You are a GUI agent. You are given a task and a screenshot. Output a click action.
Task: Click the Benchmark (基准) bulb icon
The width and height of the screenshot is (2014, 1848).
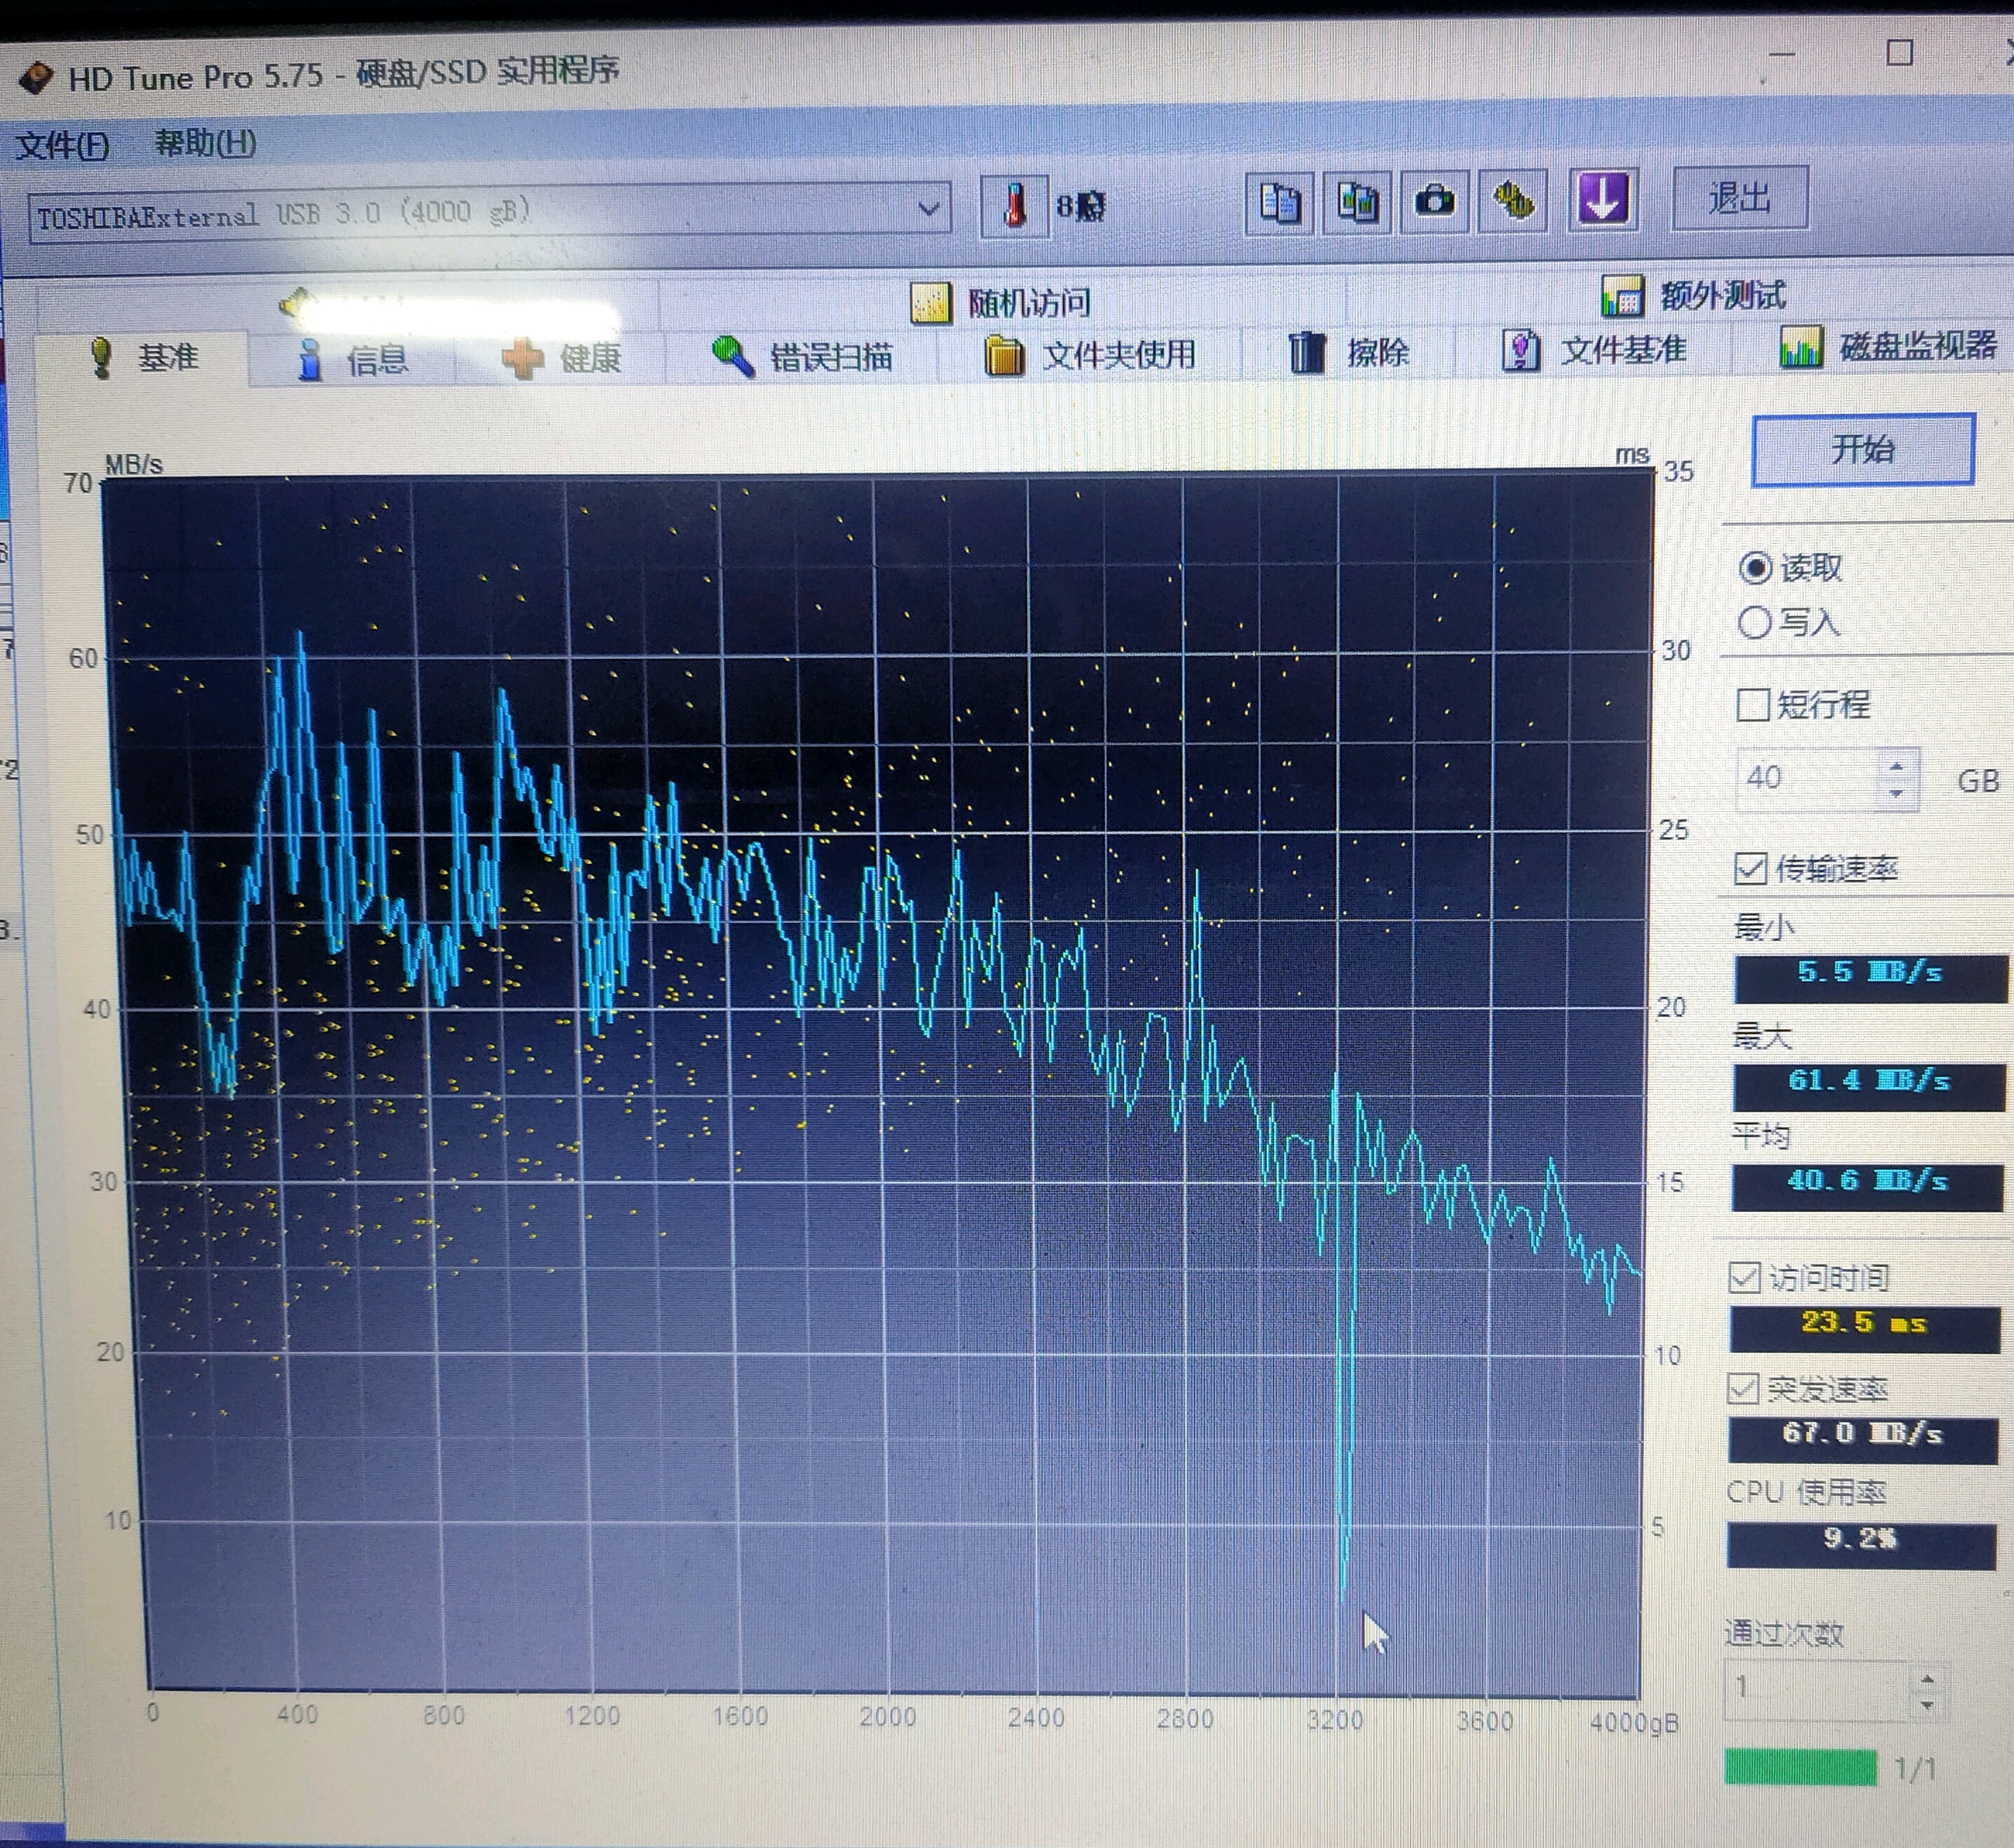101,357
